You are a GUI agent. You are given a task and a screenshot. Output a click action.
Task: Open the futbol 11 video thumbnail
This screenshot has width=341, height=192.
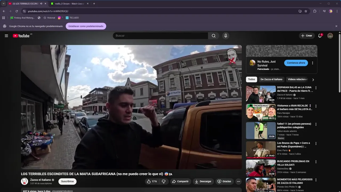tap(261, 131)
